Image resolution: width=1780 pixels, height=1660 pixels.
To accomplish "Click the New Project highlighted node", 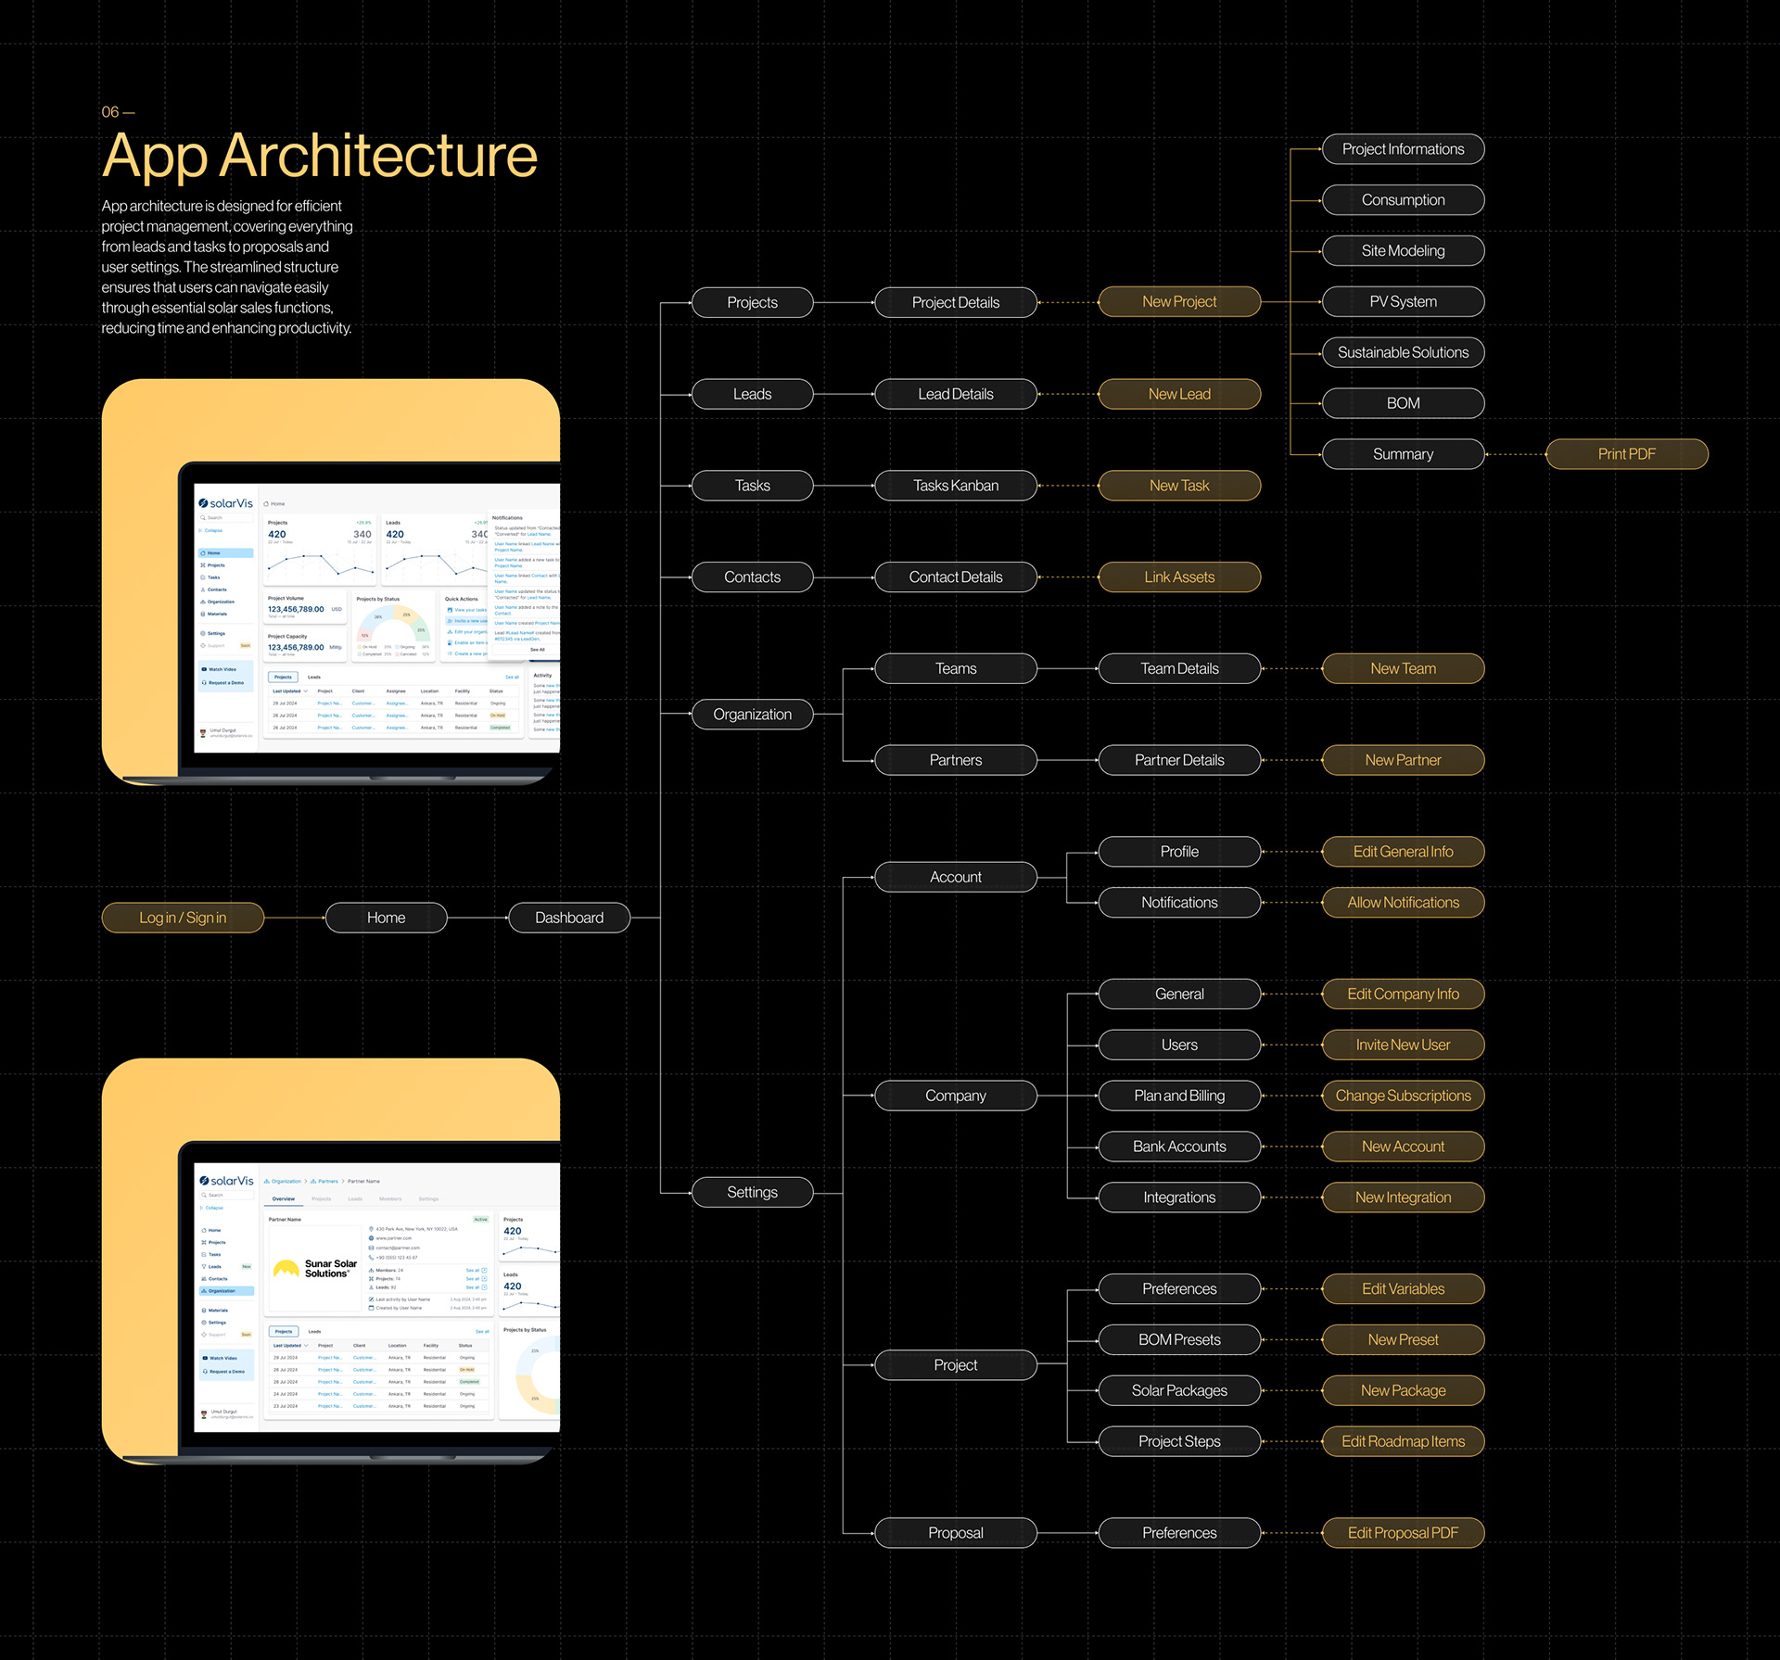I will point(1178,301).
